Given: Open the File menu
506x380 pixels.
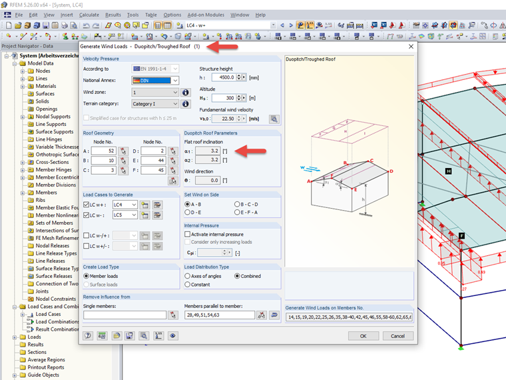Looking at the screenshot, I should pyautogui.click(x=19, y=15).
